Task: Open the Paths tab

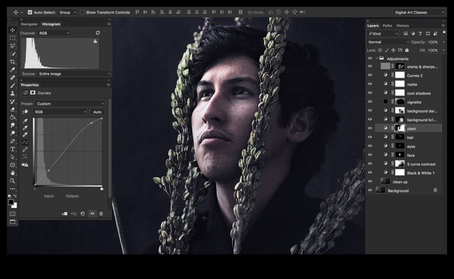Action: [387, 26]
